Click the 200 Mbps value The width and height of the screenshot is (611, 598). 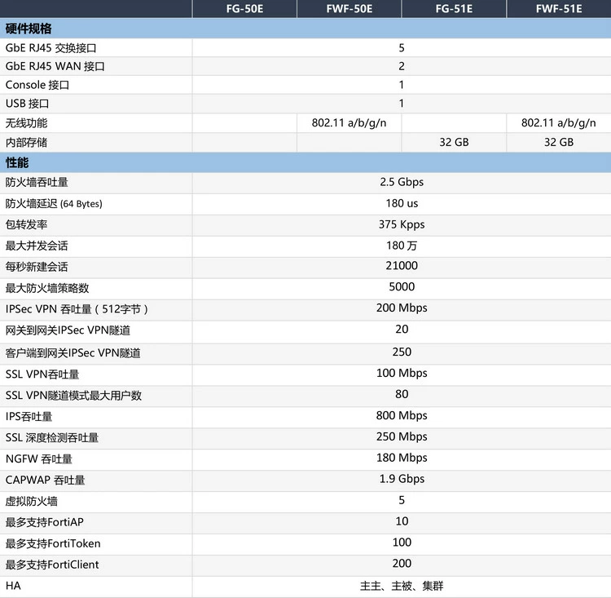pos(402,308)
